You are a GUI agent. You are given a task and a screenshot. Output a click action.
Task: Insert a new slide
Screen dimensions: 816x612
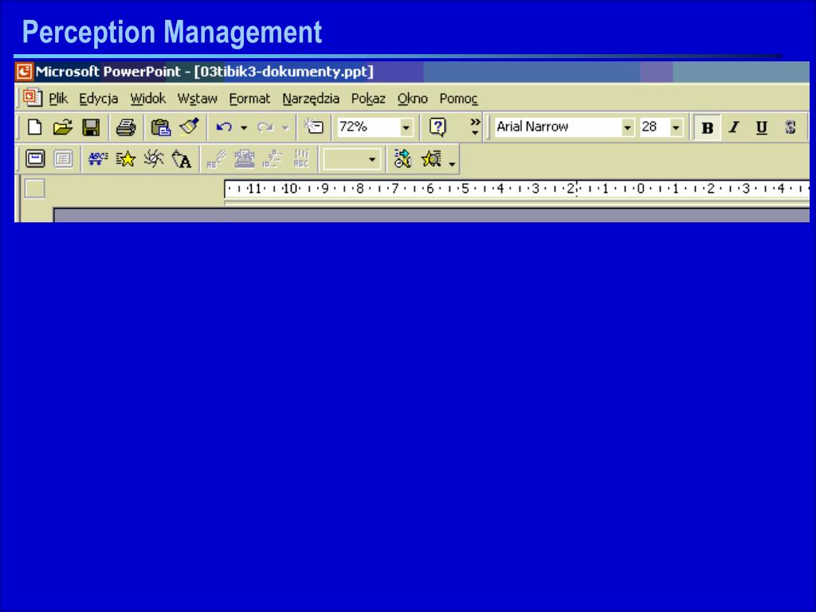point(314,127)
